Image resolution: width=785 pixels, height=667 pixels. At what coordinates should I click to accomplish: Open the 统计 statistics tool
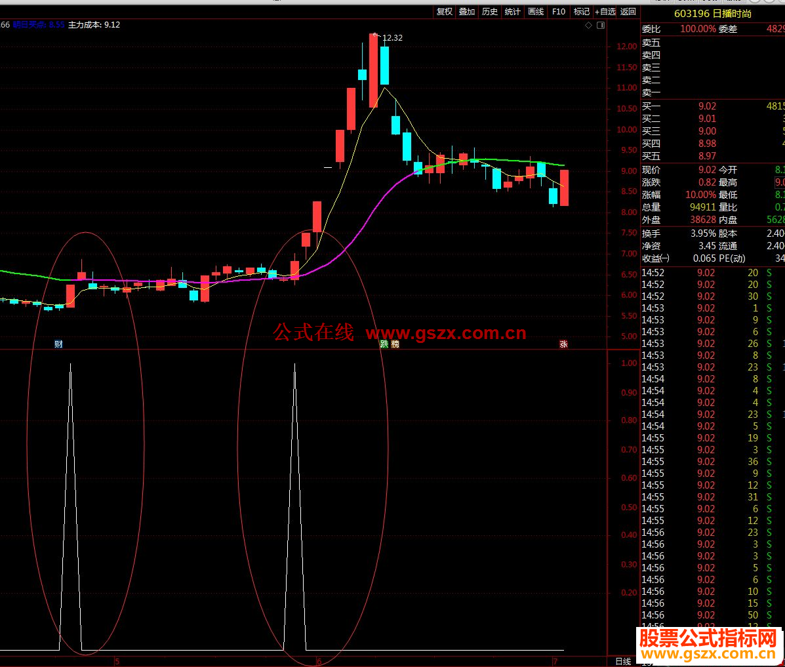pyautogui.click(x=513, y=12)
